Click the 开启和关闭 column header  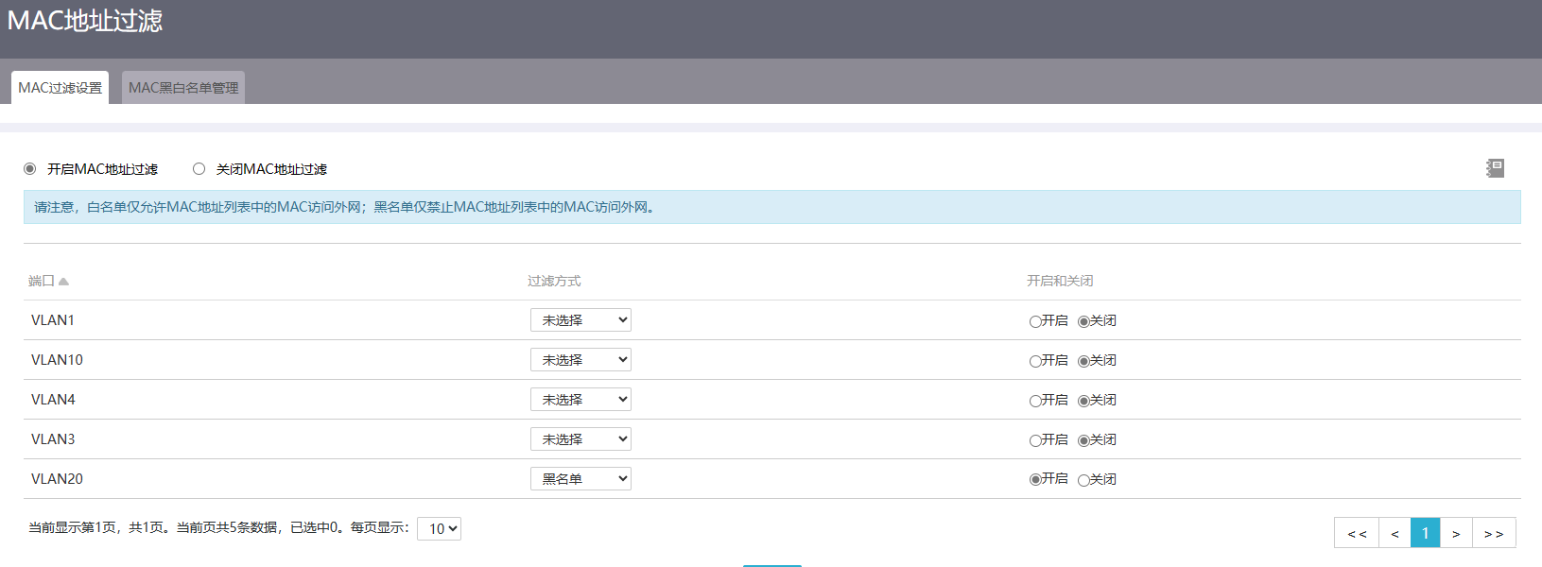point(1060,281)
